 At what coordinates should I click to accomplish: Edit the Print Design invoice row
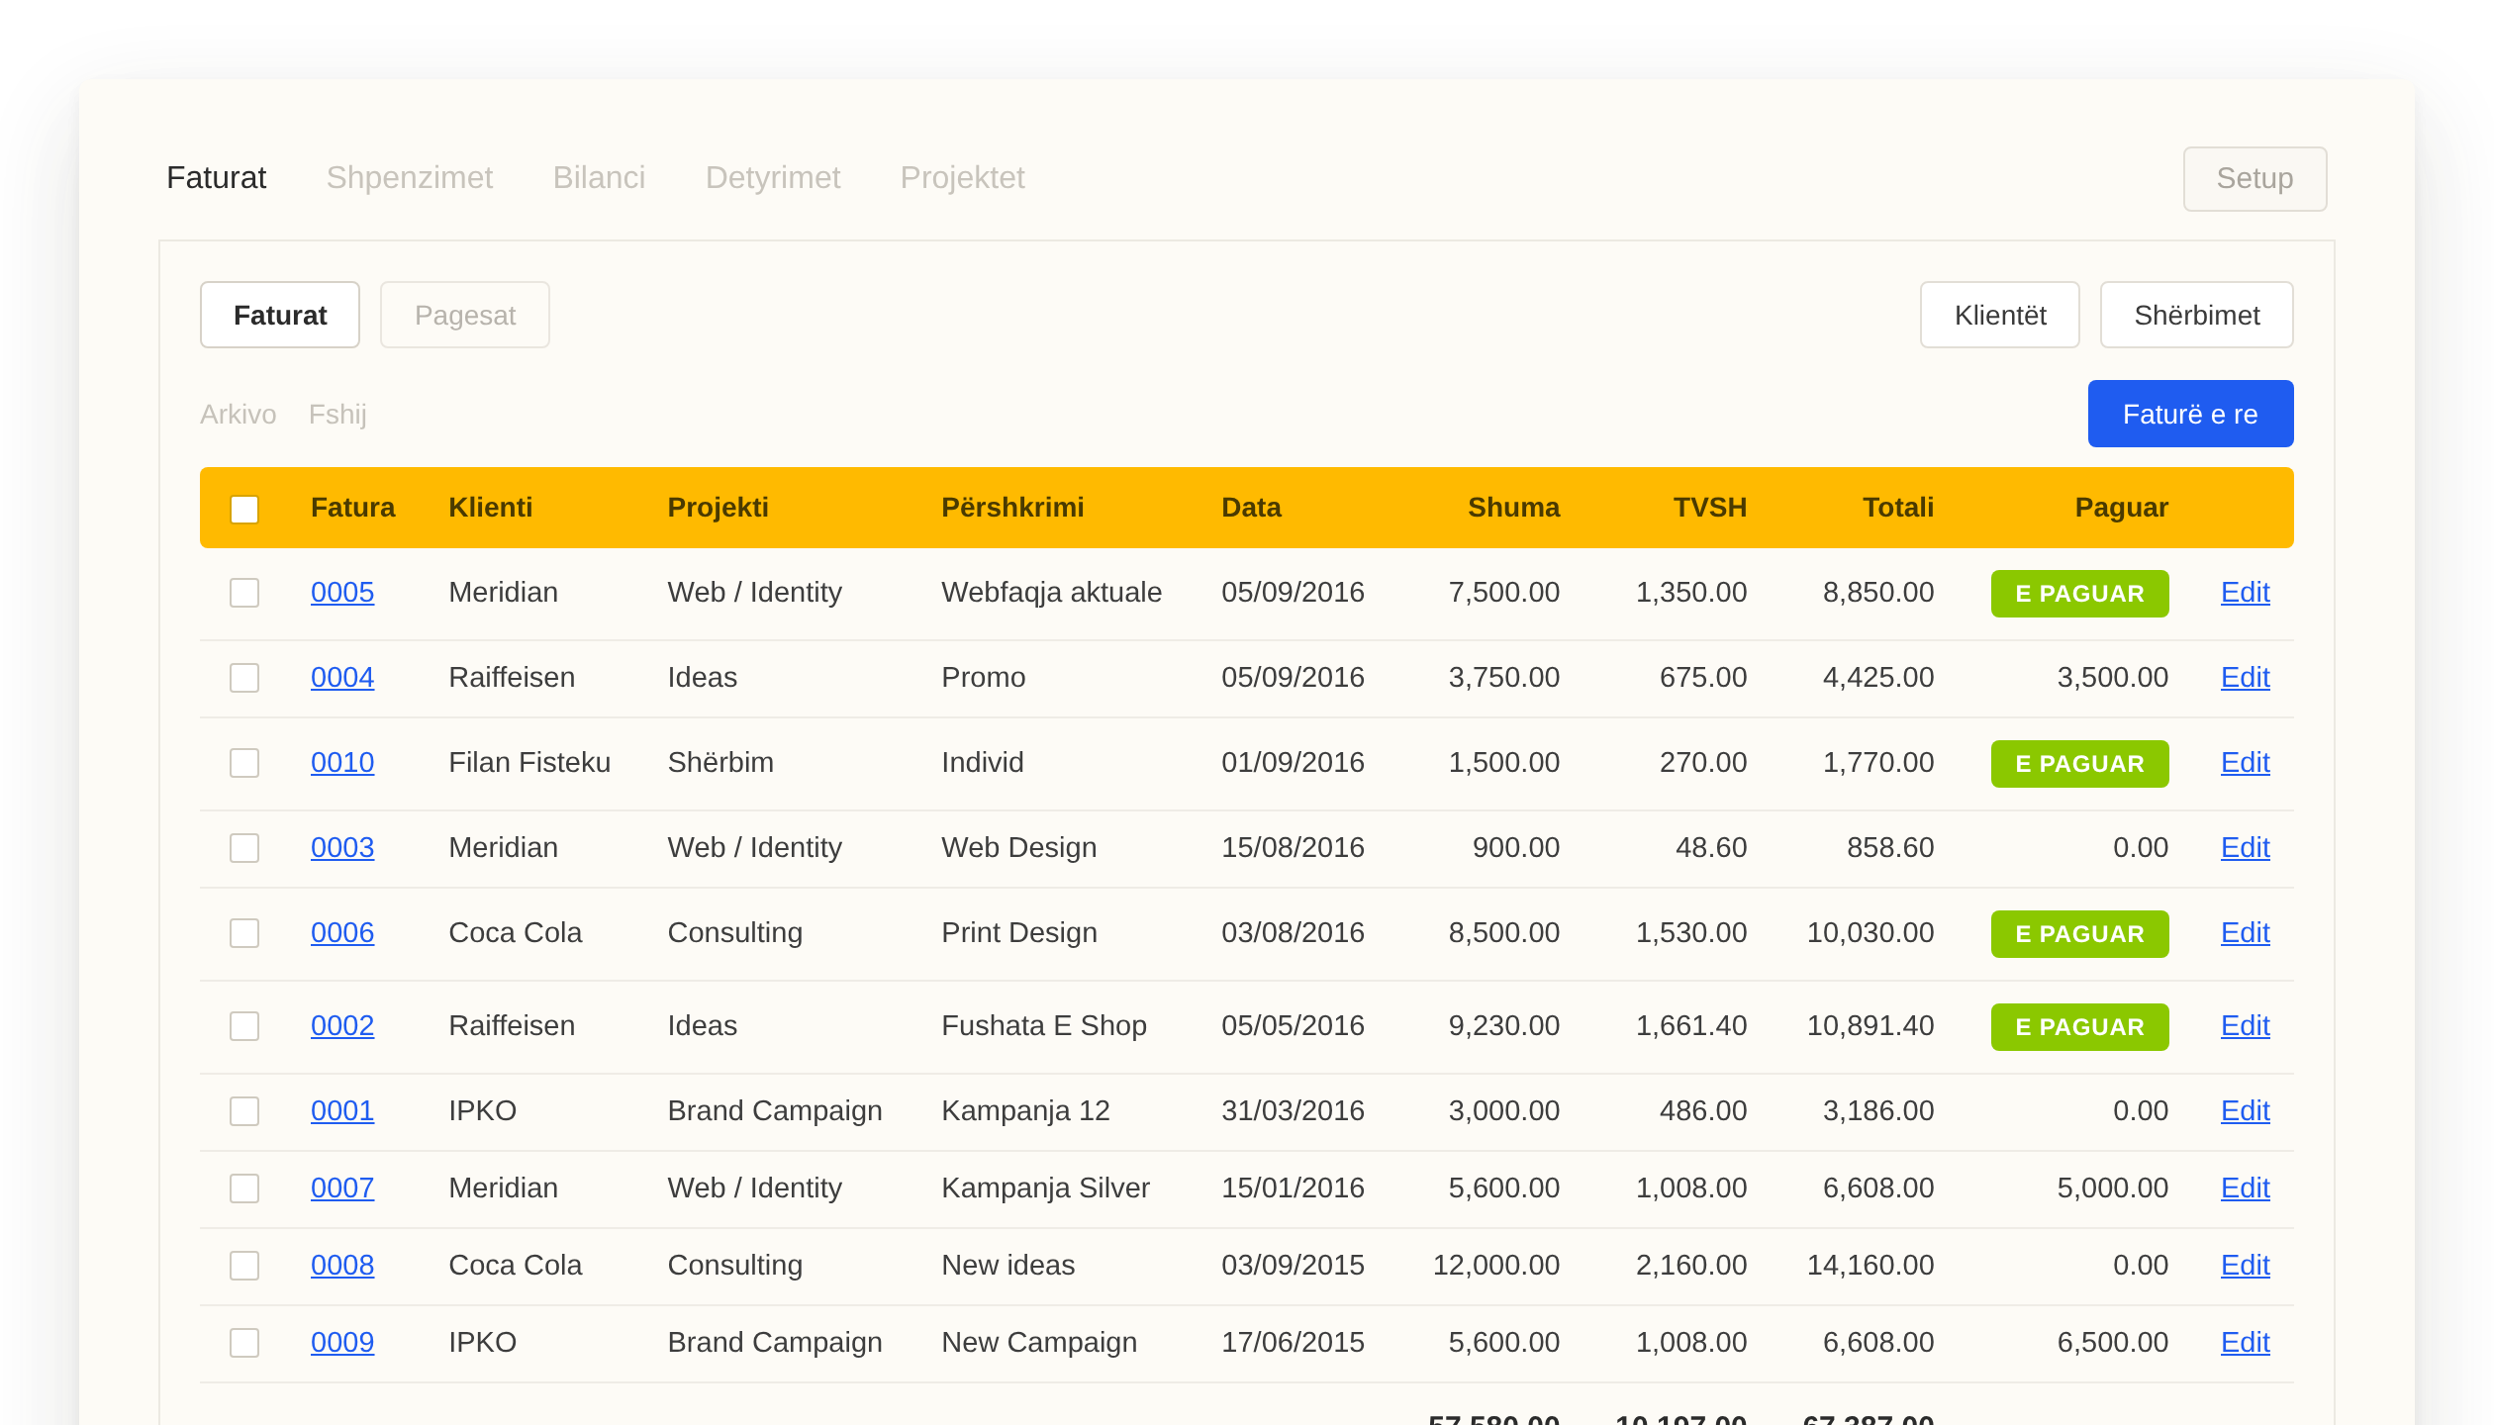tap(2246, 932)
